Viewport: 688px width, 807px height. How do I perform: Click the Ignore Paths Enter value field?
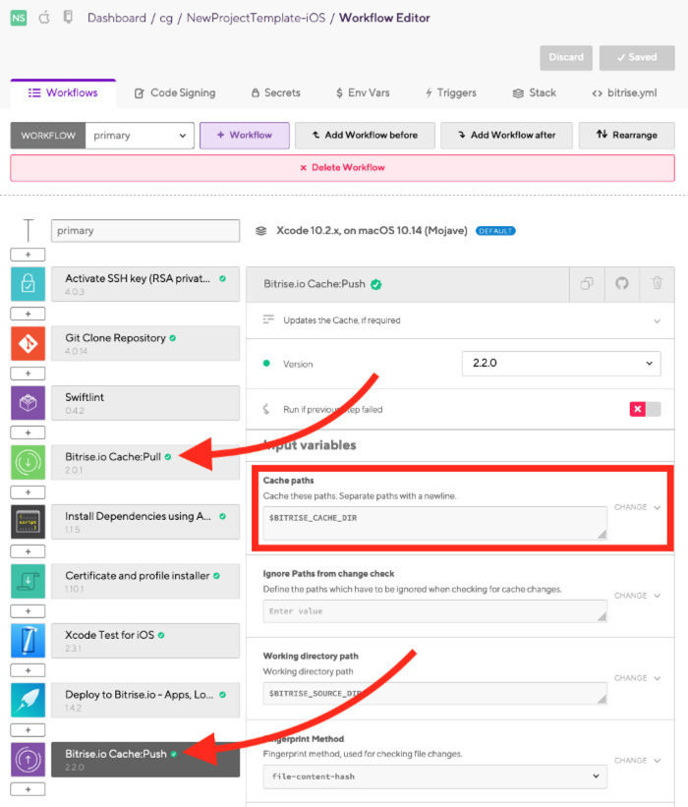click(x=434, y=611)
